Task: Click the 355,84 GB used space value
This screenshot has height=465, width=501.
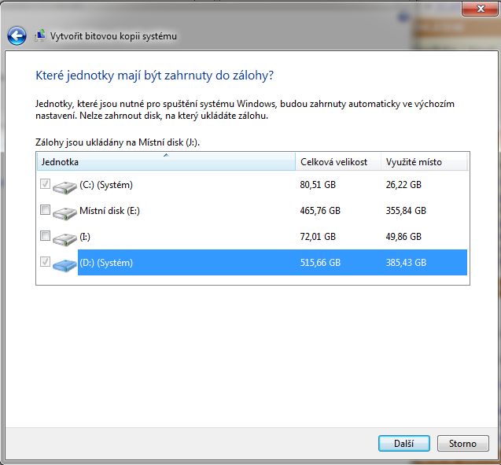Action: [x=406, y=211]
